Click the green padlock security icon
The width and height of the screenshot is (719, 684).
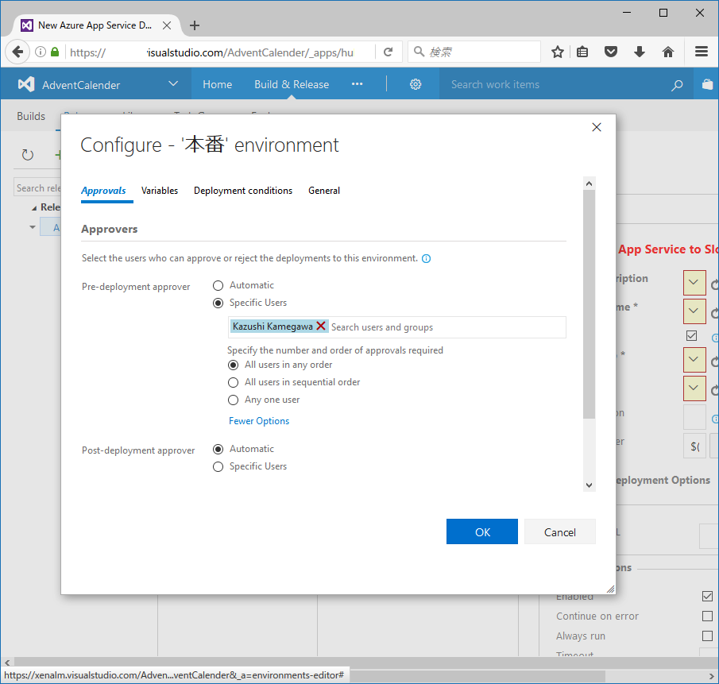pyautogui.click(x=55, y=52)
